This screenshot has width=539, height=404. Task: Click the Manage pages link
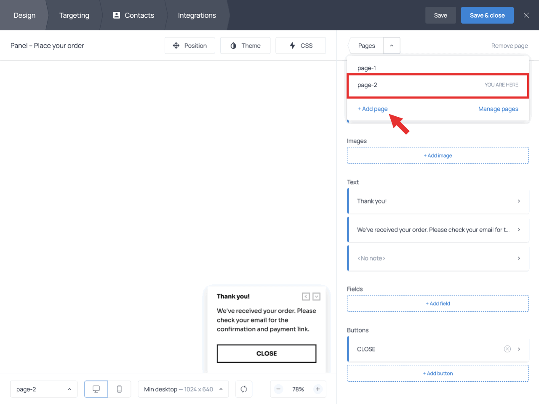click(x=498, y=109)
